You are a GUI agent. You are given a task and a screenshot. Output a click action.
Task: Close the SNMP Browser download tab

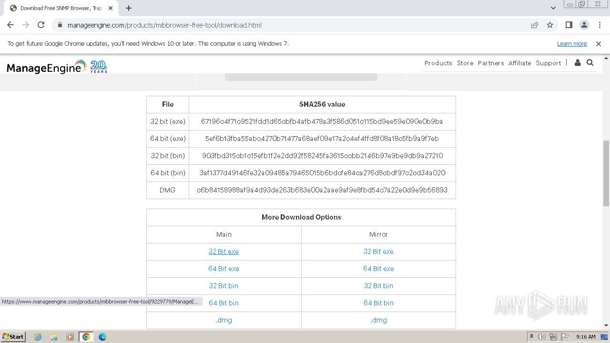coord(111,8)
